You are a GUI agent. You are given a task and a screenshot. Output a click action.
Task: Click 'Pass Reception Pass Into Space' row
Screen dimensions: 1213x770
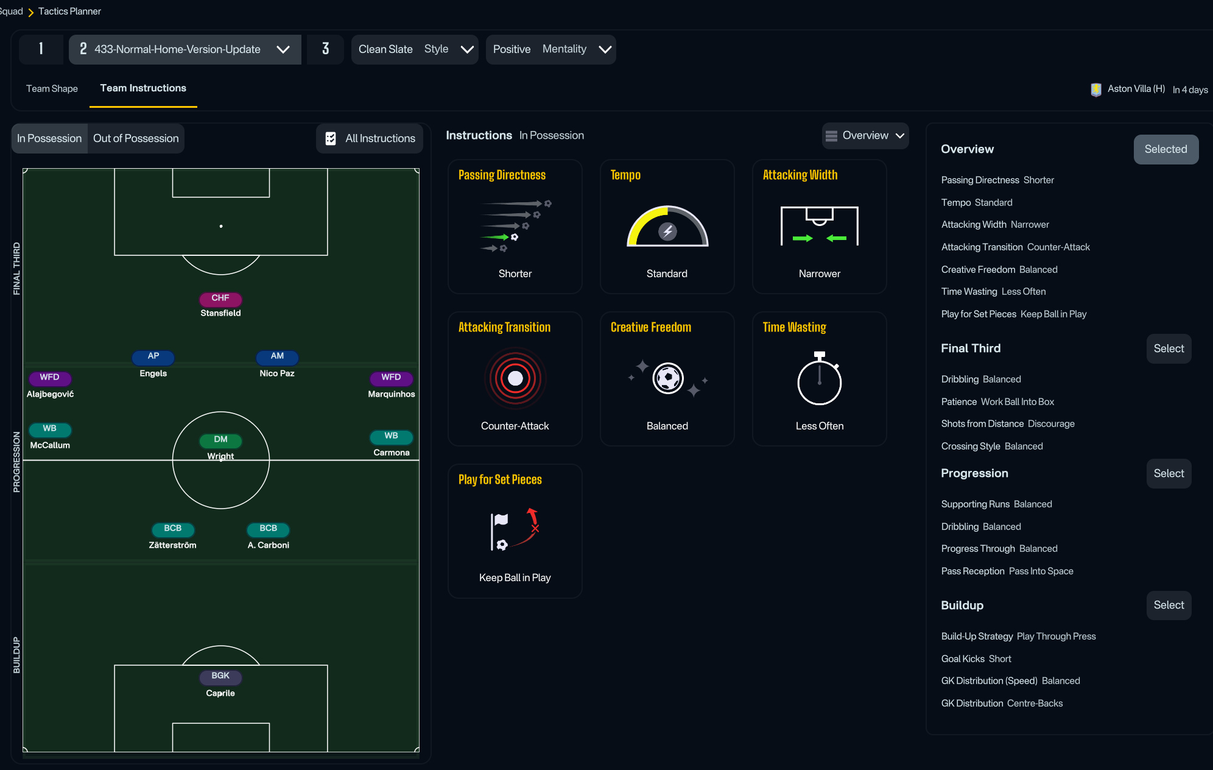(x=1007, y=571)
